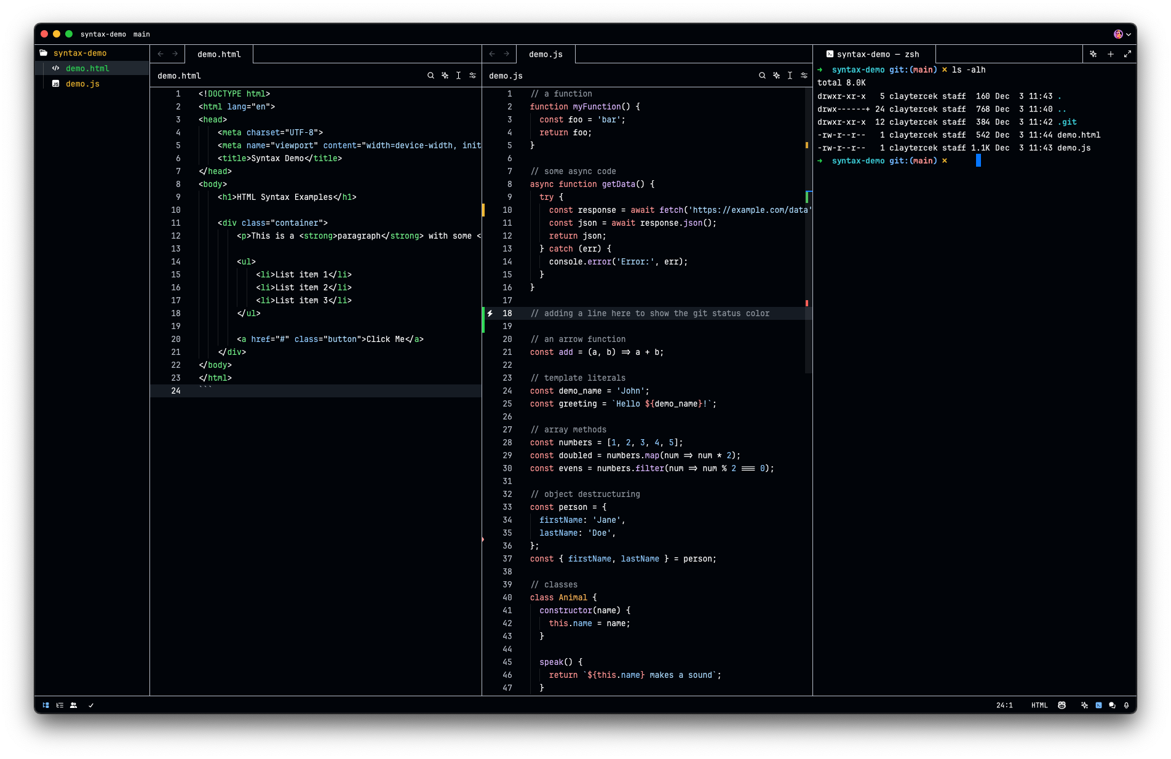Image resolution: width=1171 pixels, height=759 pixels.
Task: Click syntax-demo project name in title bar
Action: tap(103, 34)
